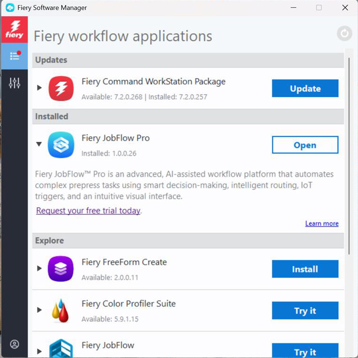Open the preferences sliders sidebar icon
Screen dimensions: 358x358
point(15,83)
